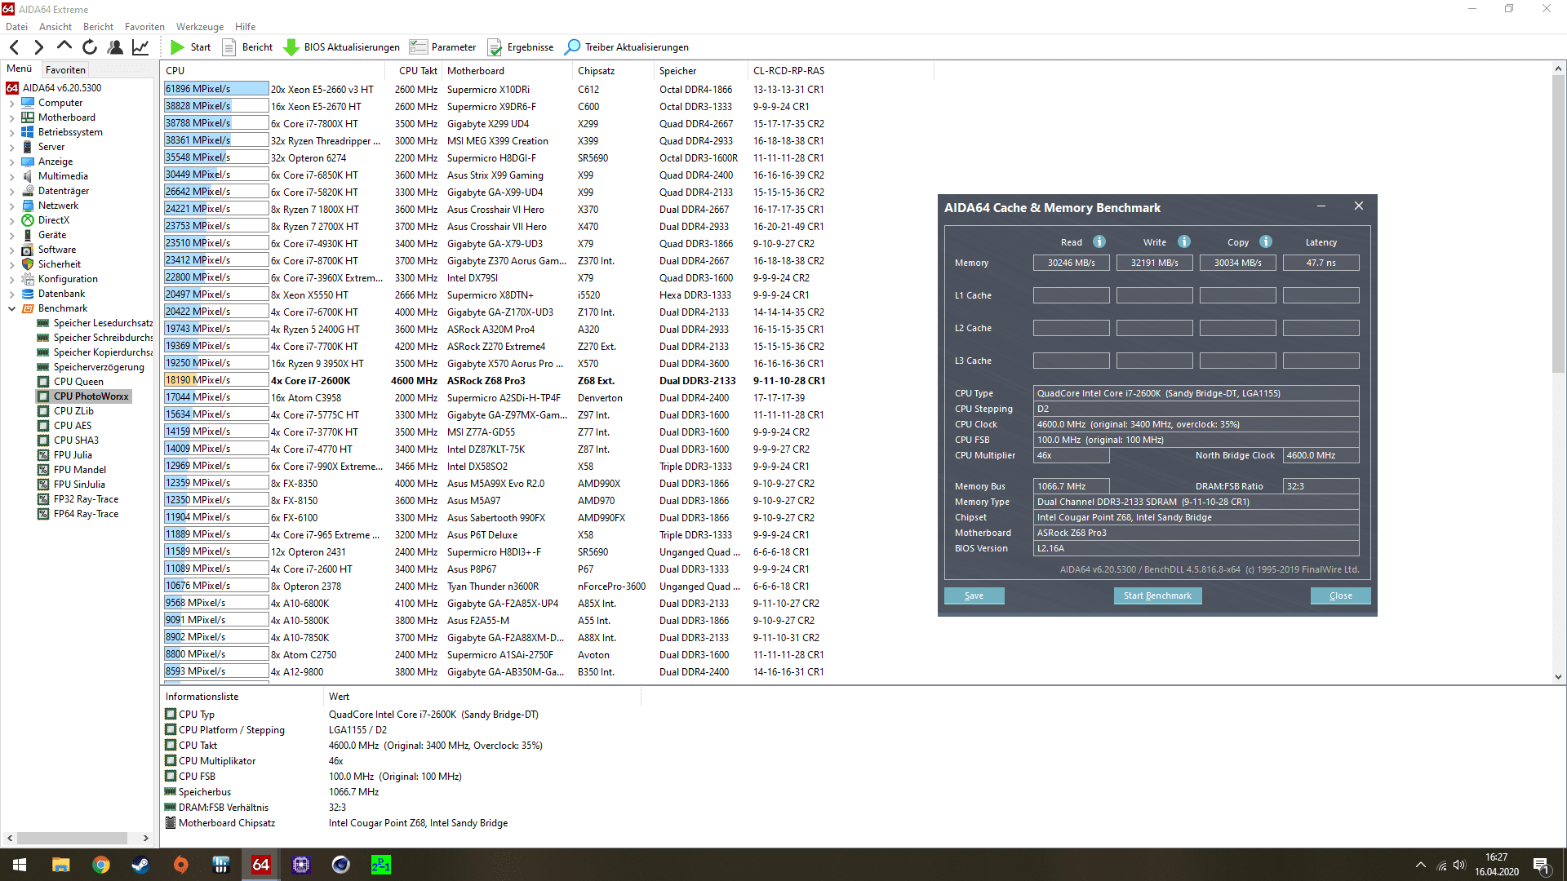Viewport: 1567px width, 881px height.
Task: Open Treiber Aktualisierungen from toolbar
Action: point(627,47)
